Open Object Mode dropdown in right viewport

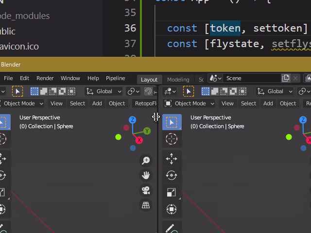(x=190, y=103)
